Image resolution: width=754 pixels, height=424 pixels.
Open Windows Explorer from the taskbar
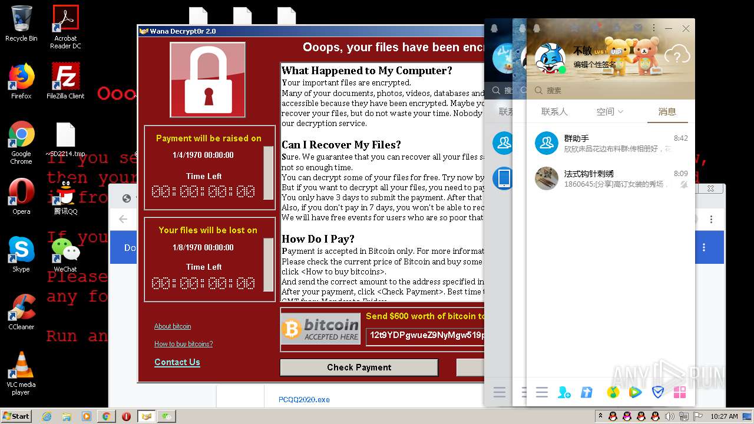[x=67, y=416]
